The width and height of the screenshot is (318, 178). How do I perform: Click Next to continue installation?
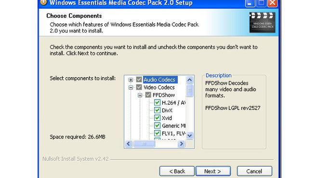(x=213, y=171)
